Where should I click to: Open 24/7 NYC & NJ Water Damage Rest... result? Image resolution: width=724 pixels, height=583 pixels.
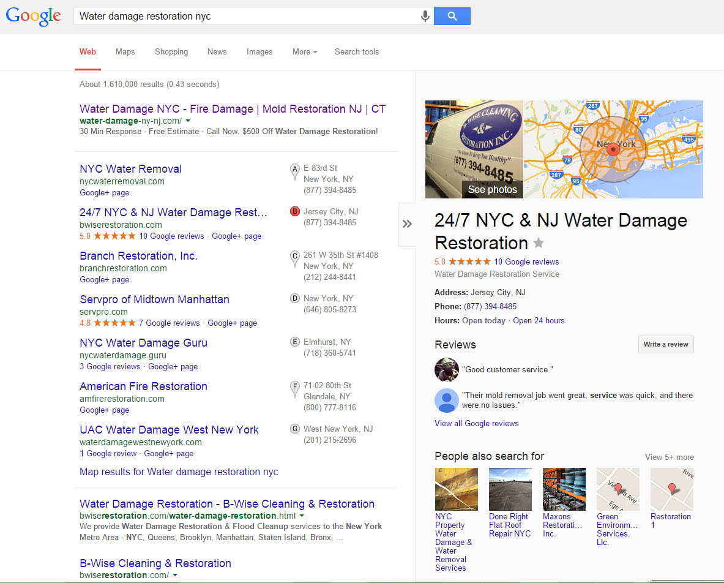pos(173,213)
